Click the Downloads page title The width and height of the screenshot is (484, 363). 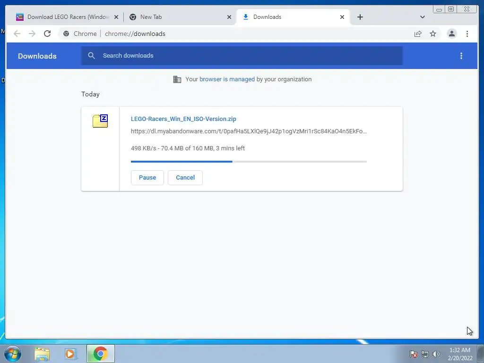[37, 56]
